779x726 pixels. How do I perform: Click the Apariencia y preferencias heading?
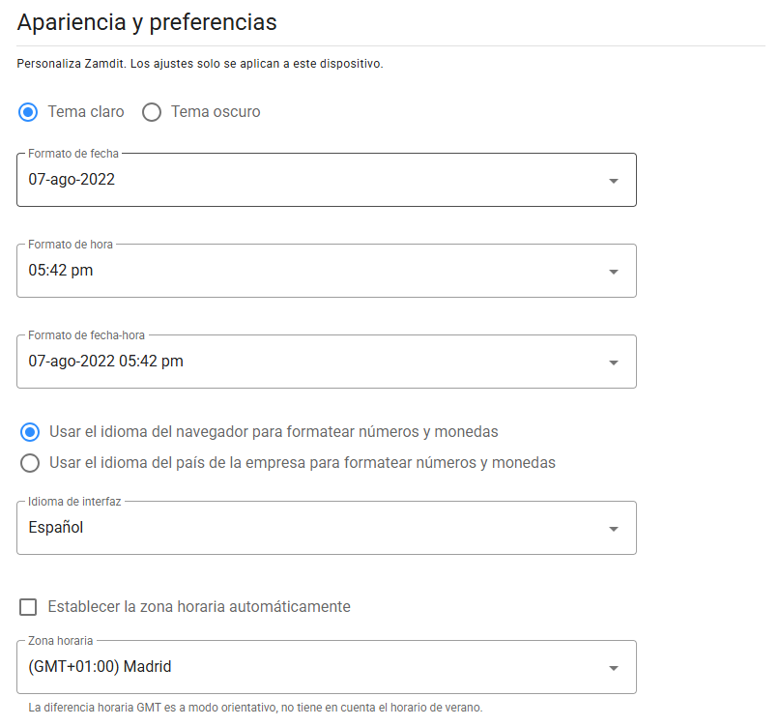[x=146, y=22]
